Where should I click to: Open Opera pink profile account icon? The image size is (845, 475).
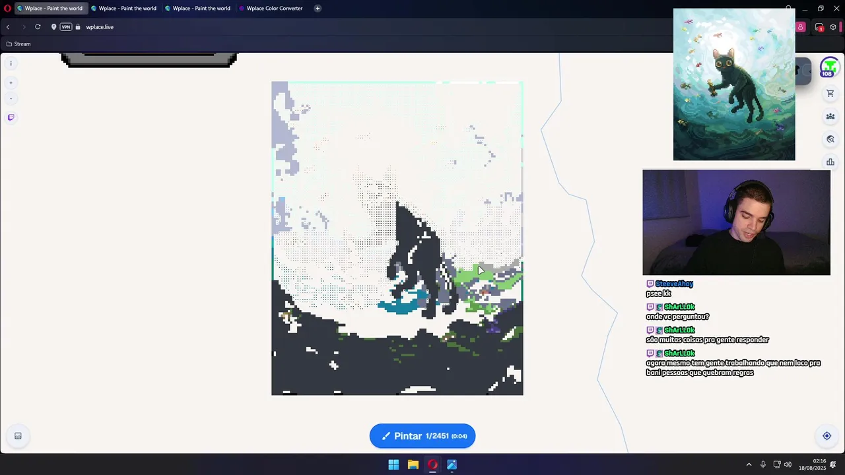pos(800,27)
